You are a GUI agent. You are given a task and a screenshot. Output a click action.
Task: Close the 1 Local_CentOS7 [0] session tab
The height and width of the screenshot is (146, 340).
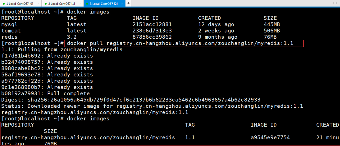(x=38, y=3)
